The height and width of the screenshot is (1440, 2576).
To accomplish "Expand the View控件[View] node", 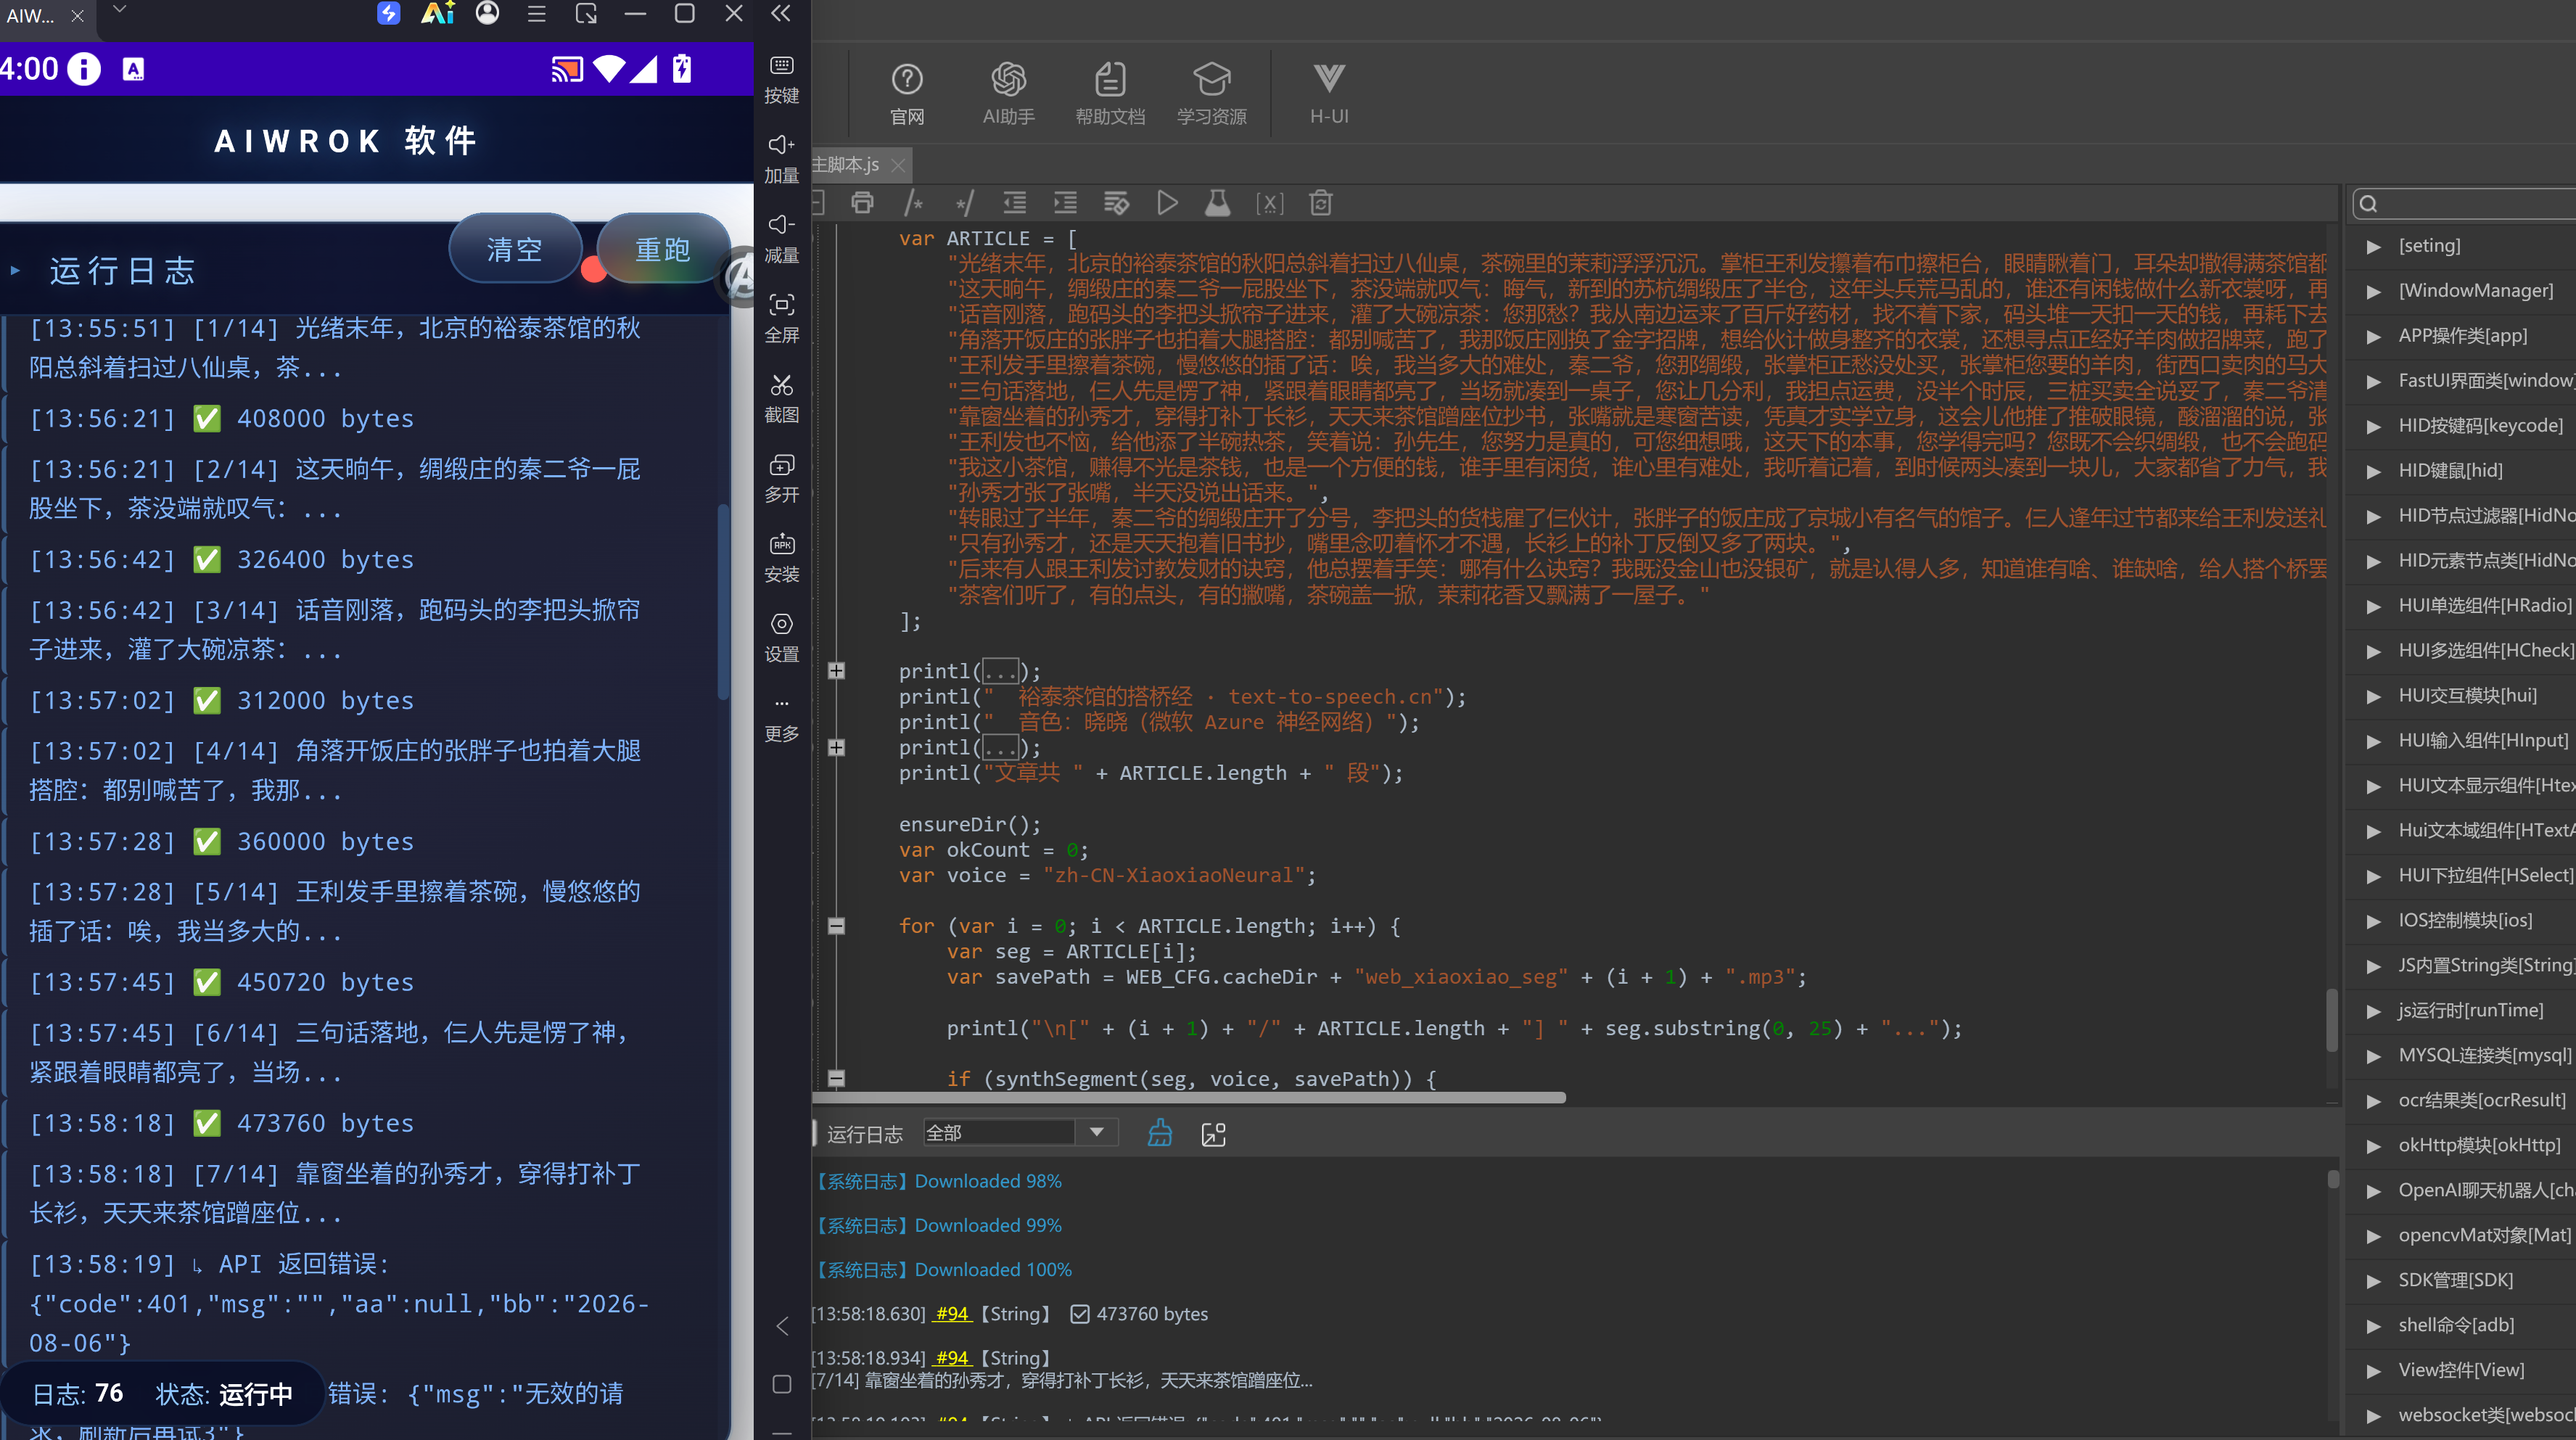I will (2373, 1371).
